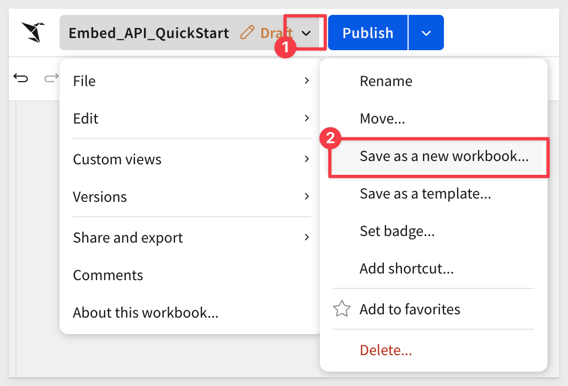Click the Sigma bird logo icon

tap(33, 32)
